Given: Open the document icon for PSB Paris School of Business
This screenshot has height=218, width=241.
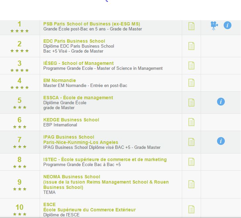Looking at the screenshot, I should pos(191,26).
